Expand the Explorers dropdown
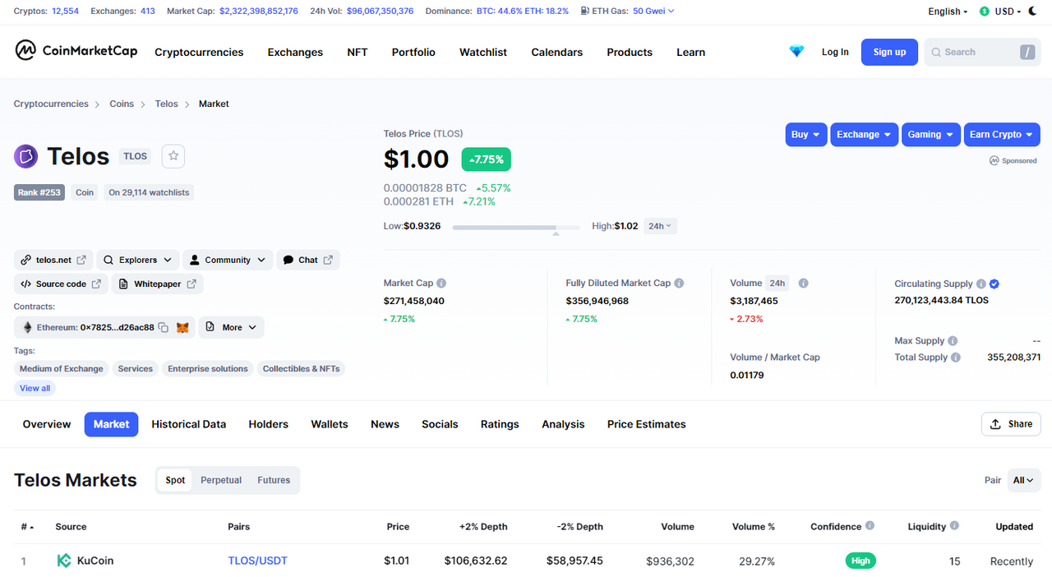Screen dimensions: 1052x577 click(138, 260)
